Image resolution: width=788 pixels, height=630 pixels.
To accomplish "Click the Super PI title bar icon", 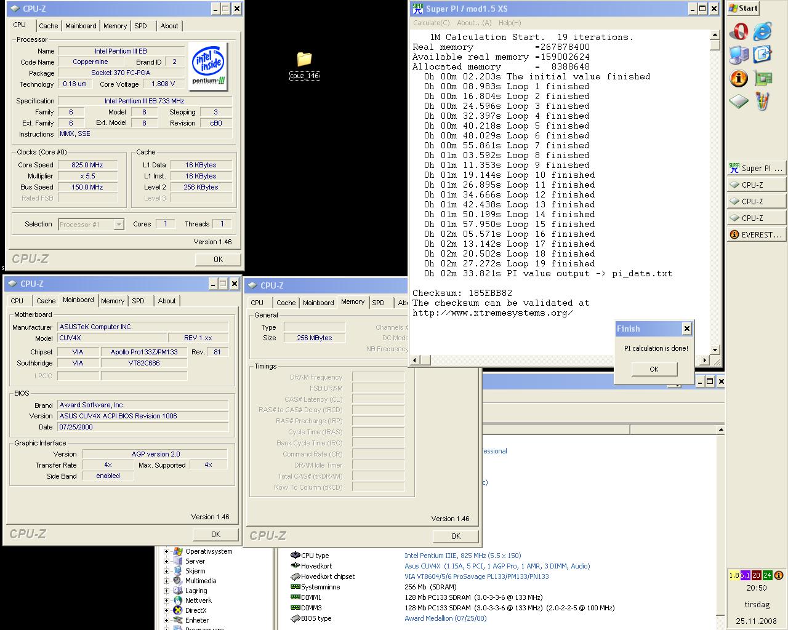I will [x=417, y=9].
